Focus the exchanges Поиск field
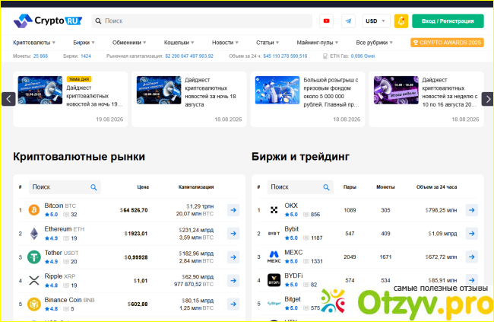494x322 pixels. tap(300, 187)
